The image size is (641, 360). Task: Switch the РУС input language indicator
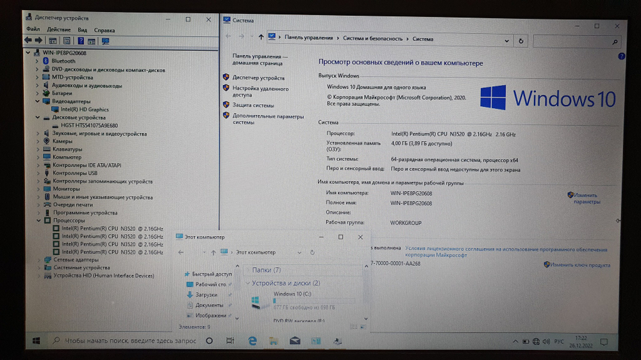click(x=559, y=341)
